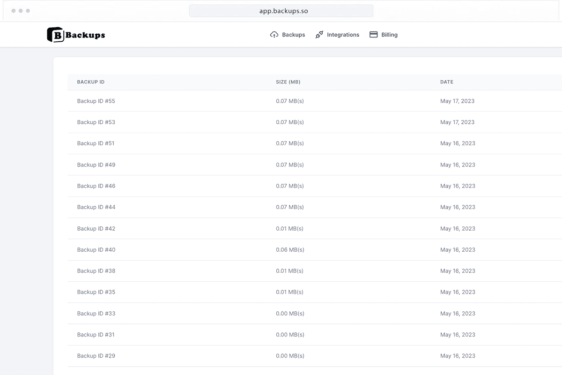Open Backup ID #55 row
562x375 pixels.
click(x=96, y=101)
